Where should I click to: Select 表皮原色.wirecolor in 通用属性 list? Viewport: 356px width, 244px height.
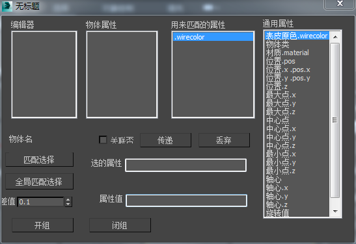[x=297, y=36]
